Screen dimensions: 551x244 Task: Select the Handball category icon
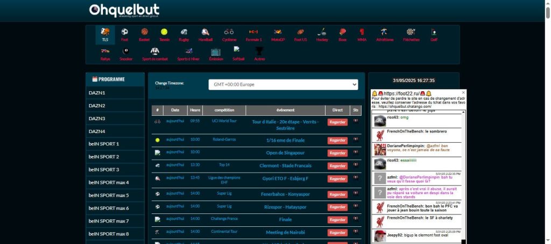pyautogui.click(x=206, y=32)
